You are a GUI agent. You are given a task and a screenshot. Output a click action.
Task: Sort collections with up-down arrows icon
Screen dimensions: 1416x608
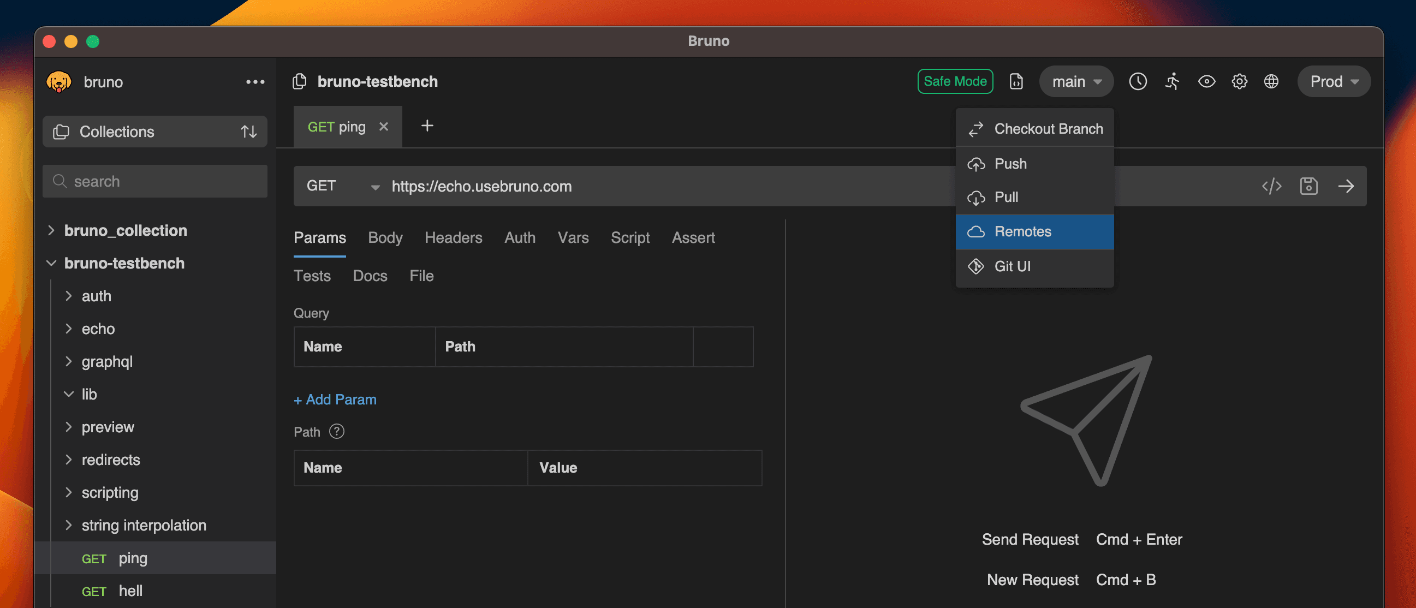248,132
